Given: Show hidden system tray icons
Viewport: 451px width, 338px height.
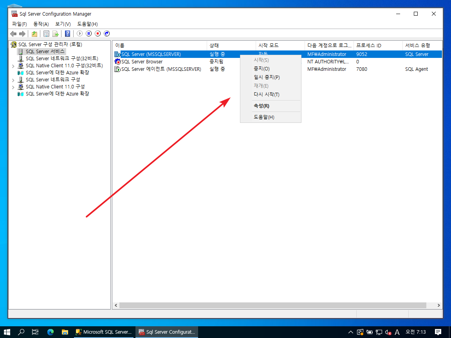Looking at the screenshot, I should [x=351, y=332].
